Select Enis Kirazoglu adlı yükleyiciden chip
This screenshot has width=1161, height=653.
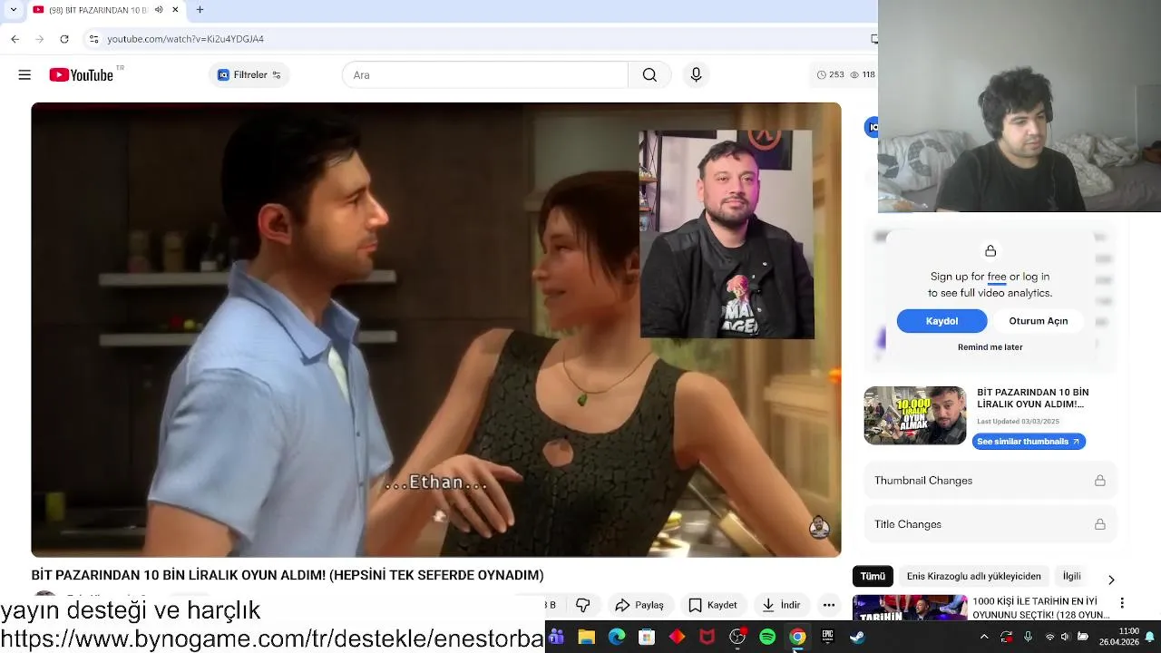coord(973,576)
